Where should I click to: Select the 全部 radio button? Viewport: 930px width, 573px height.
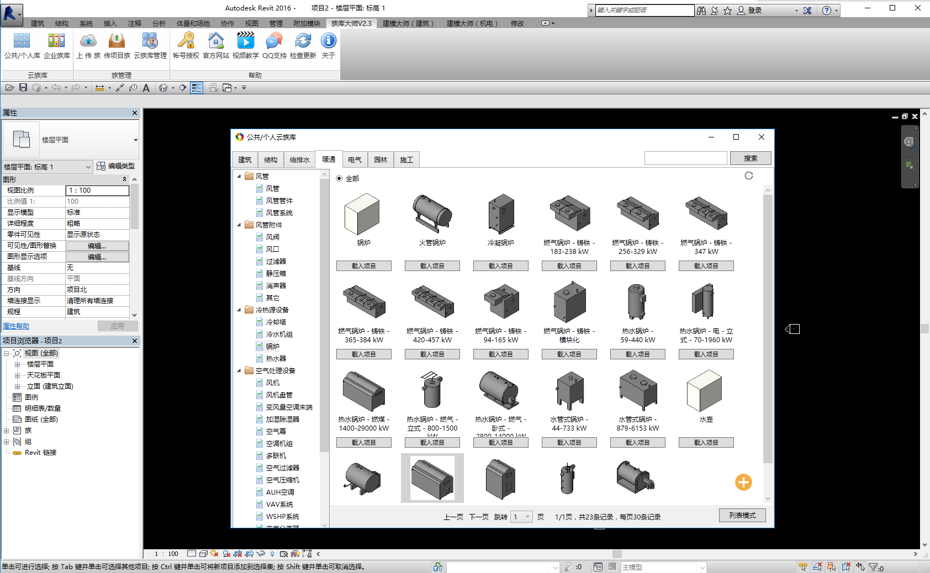coord(339,178)
